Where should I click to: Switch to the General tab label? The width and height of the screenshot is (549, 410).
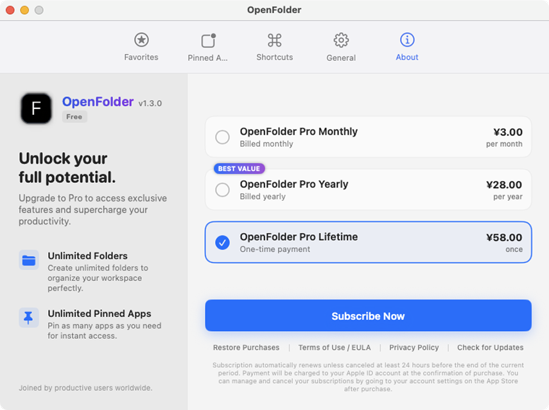click(341, 58)
